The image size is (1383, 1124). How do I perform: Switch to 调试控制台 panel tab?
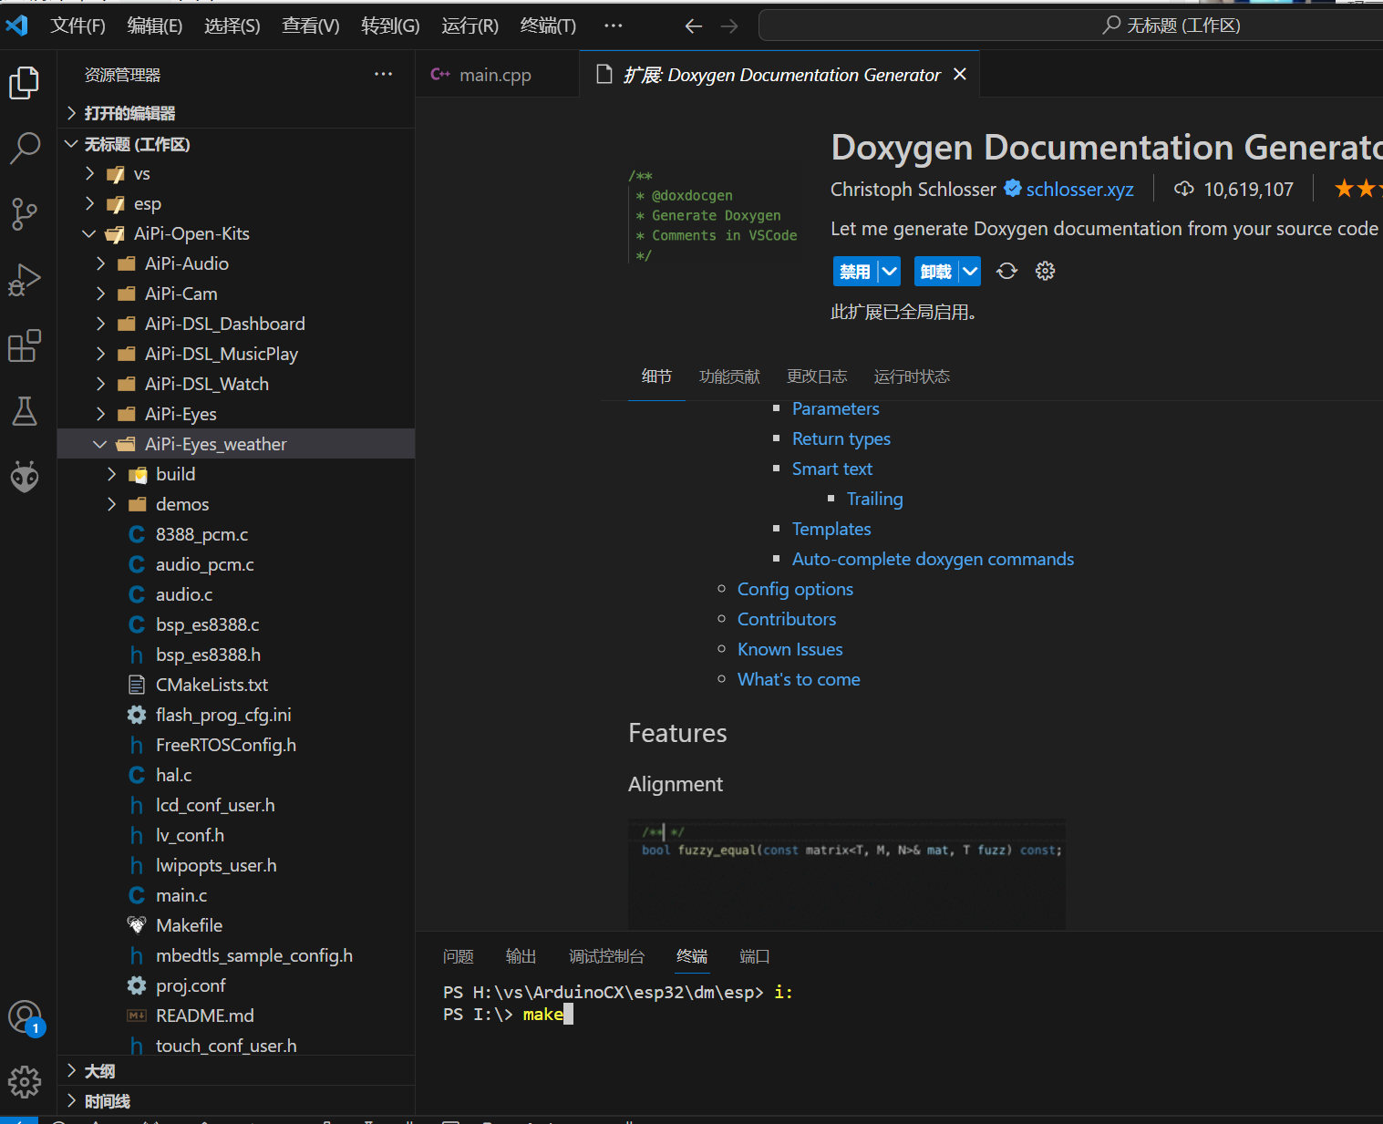point(606,956)
